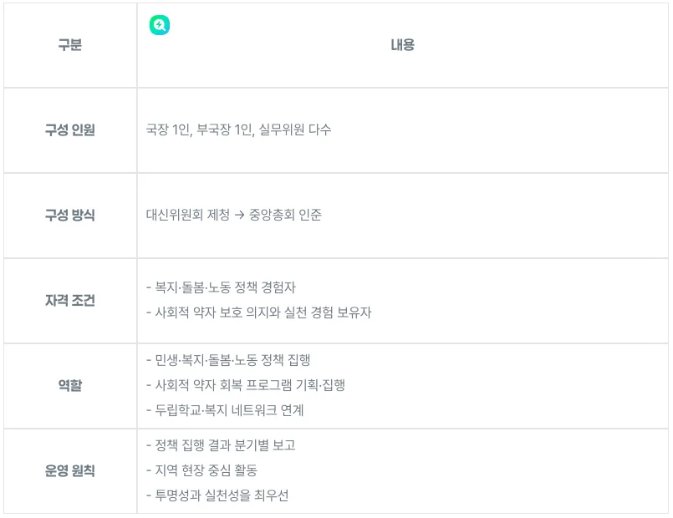The image size is (673, 518).
Task: Click the 구분 column header
Action: point(70,45)
